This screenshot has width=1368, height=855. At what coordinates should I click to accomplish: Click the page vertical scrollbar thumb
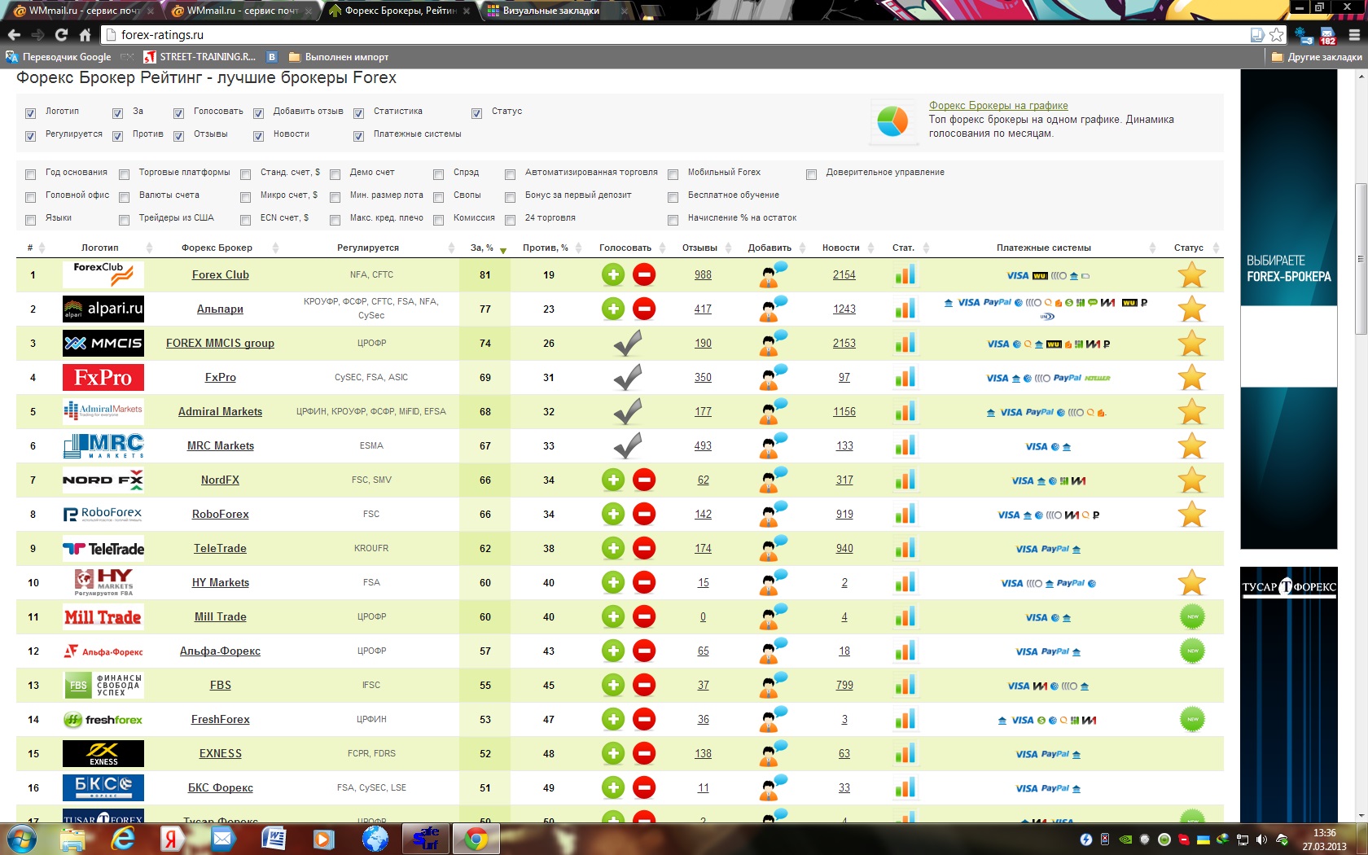pos(1361,259)
